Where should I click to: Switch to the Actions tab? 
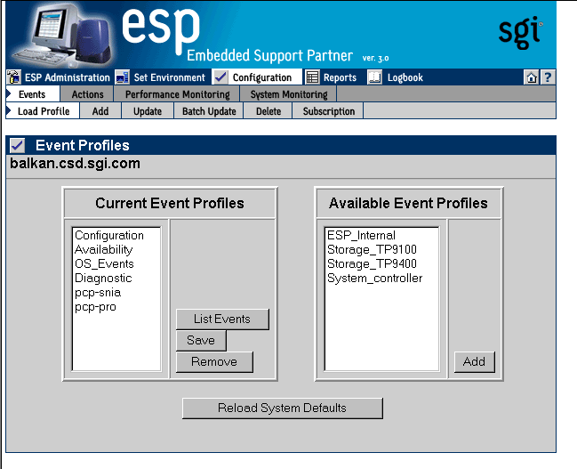pos(88,94)
